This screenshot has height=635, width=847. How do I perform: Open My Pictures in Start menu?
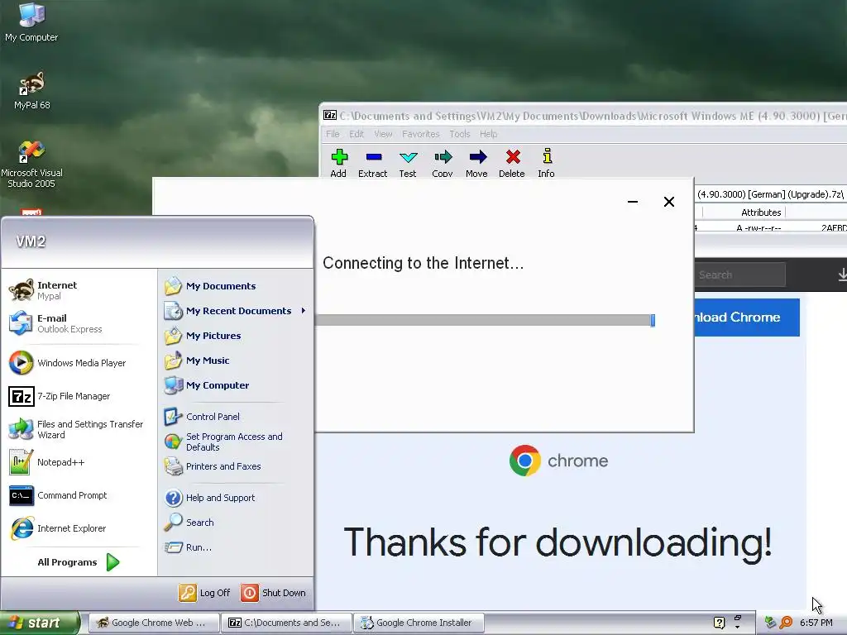tap(236, 336)
